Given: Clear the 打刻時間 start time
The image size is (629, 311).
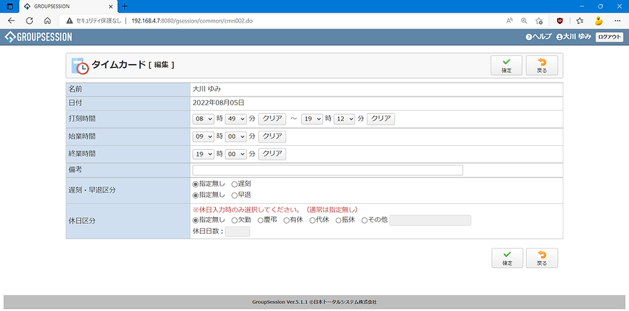Looking at the screenshot, I should click(x=272, y=119).
